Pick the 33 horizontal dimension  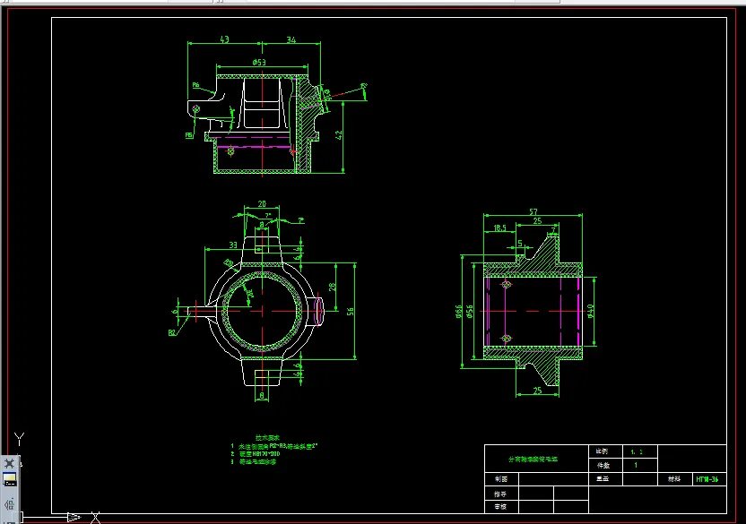point(233,245)
